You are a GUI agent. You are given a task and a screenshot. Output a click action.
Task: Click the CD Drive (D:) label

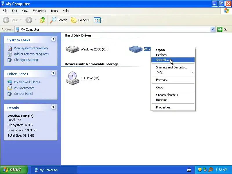coord(90,78)
